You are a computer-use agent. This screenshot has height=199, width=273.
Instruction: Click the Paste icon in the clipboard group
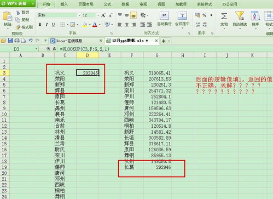click(7, 16)
